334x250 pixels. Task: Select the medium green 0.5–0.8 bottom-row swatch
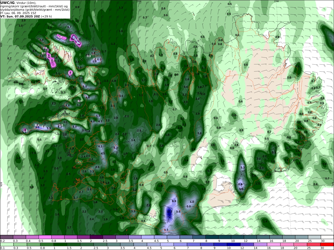pos(34,245)
